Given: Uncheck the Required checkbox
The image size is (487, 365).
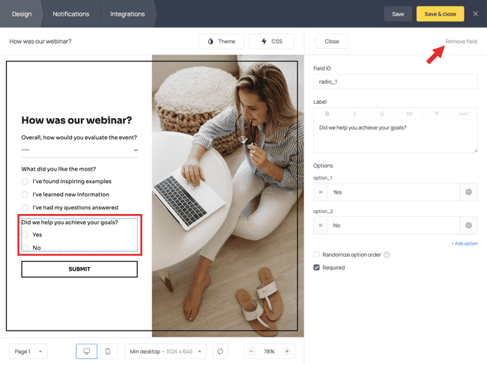Looking at the screenshot, I should click(316, 268).
